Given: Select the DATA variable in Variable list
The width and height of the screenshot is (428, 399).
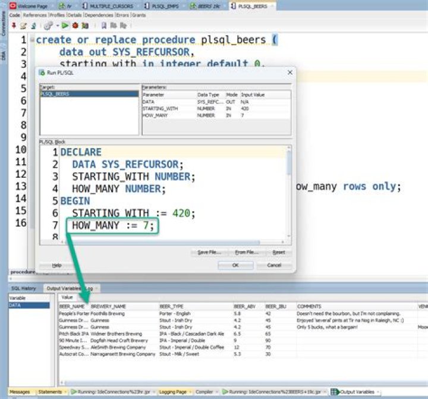Looking at the screenshot, I should (29, 305).
